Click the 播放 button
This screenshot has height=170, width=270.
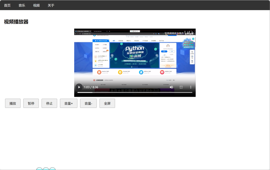[13, 103]
